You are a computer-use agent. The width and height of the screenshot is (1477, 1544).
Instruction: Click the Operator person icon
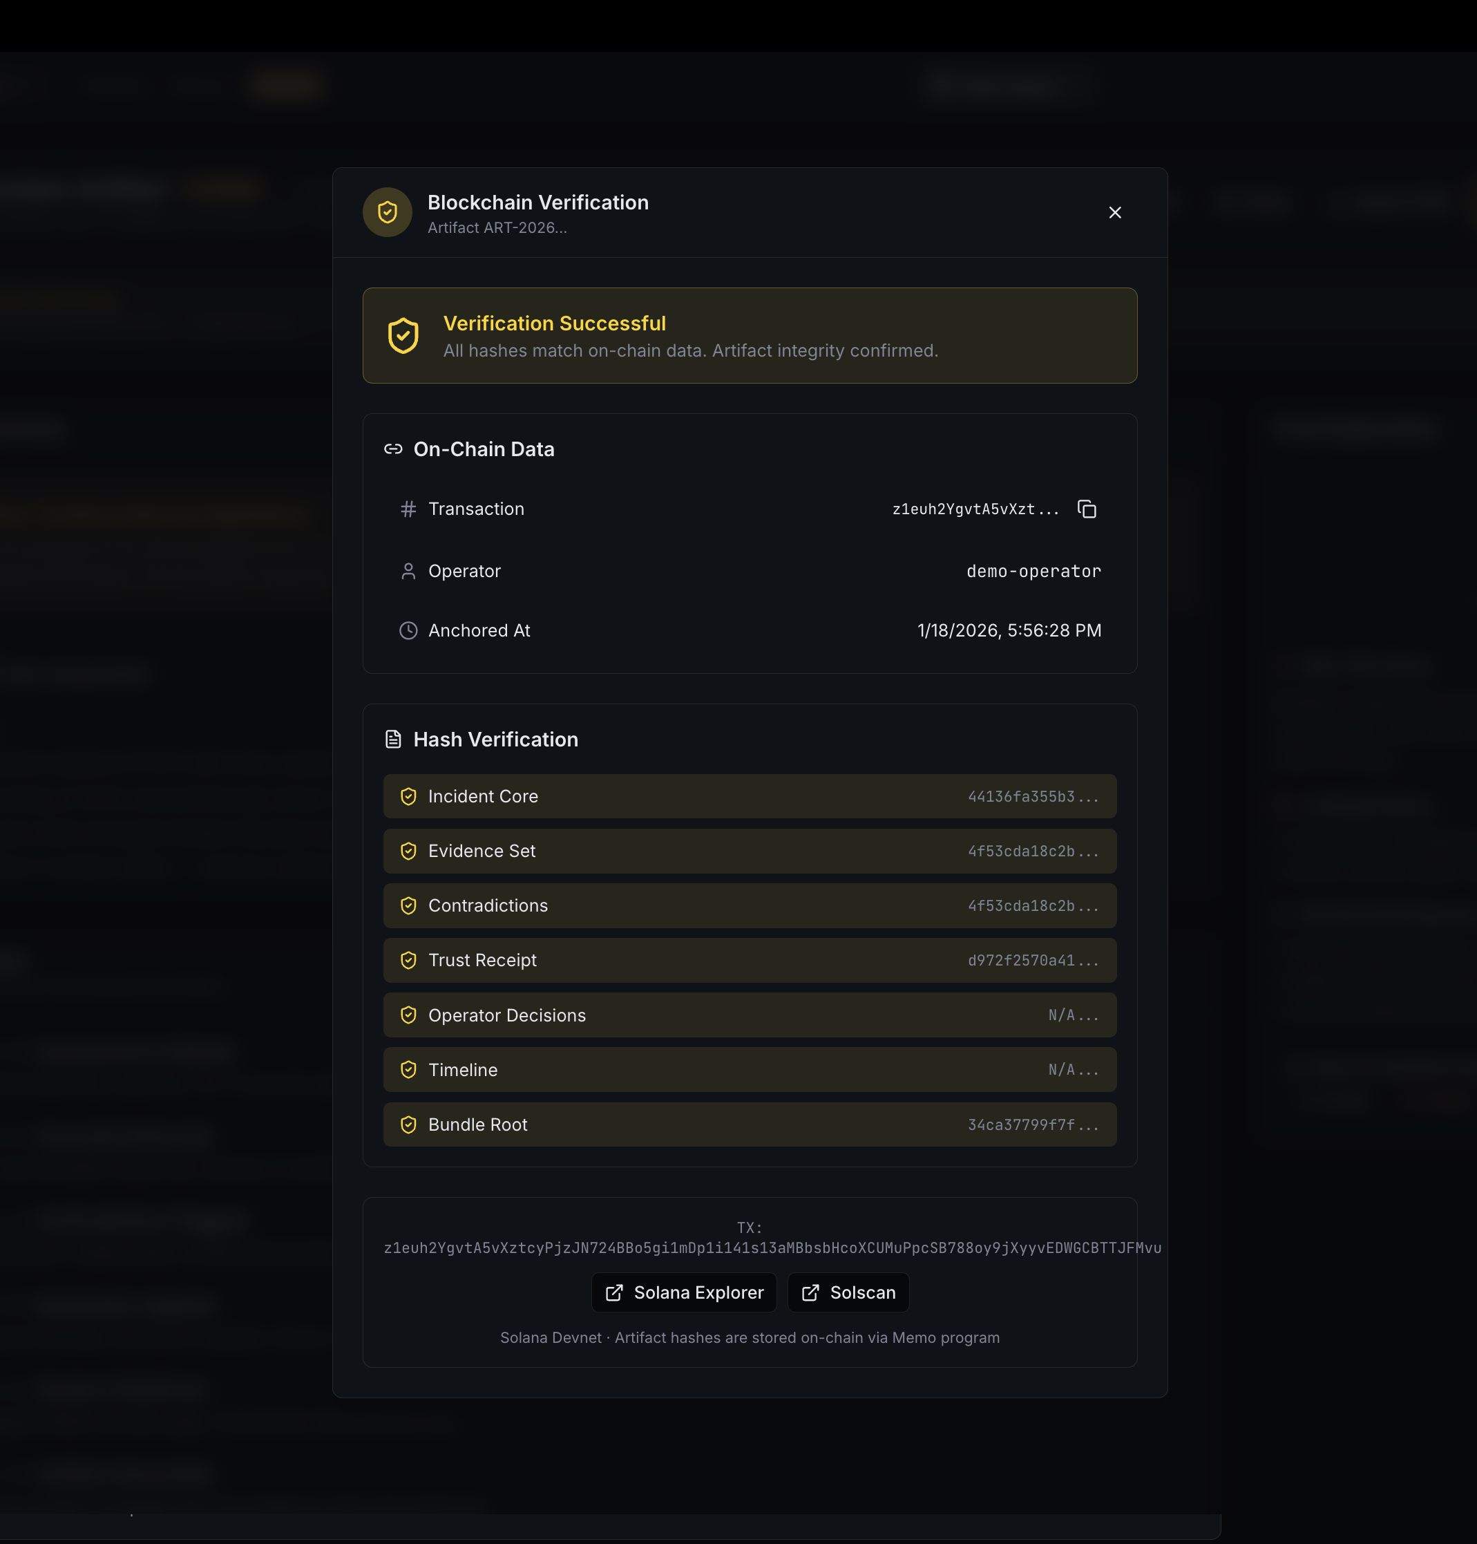tap(408, 571)
